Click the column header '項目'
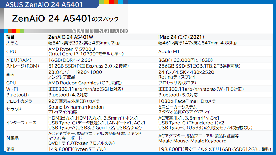 (10, 37)
